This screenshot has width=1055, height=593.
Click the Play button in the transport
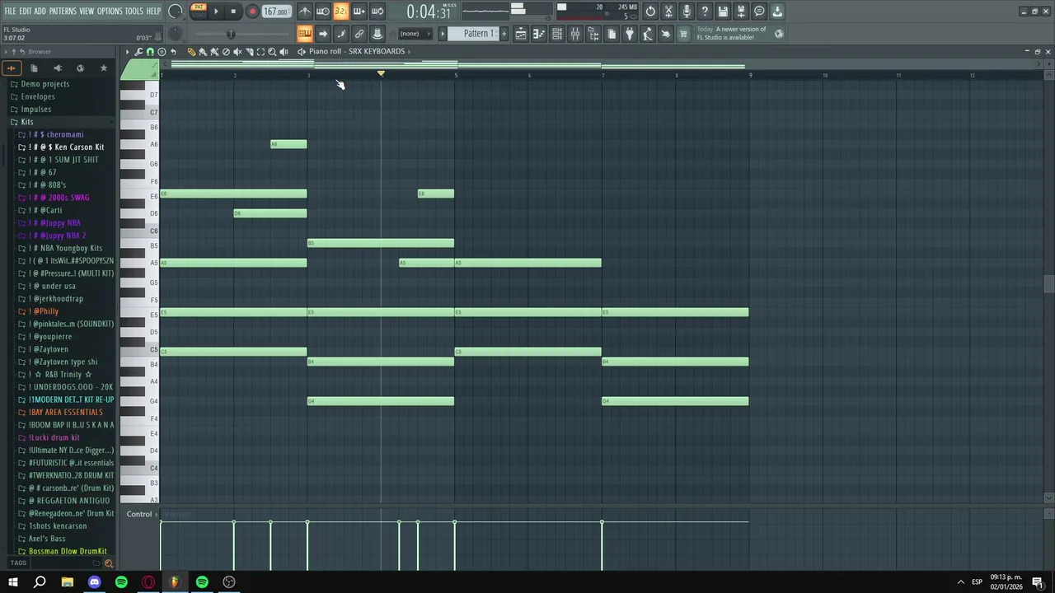[x=216, y=12]
